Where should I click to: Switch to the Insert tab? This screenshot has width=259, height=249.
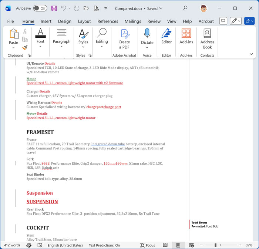(x=46, y=21)
